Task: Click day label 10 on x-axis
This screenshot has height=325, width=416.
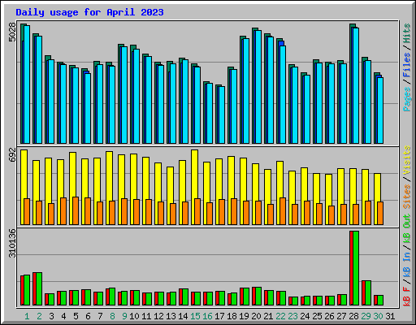Action: 134,316
